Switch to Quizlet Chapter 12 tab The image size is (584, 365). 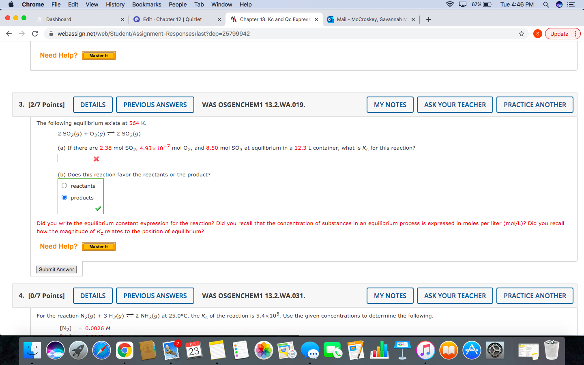[x=177, y=19]
